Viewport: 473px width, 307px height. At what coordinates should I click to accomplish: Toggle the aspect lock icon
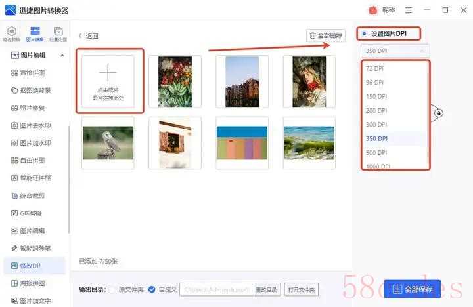[x=439, y=113]
